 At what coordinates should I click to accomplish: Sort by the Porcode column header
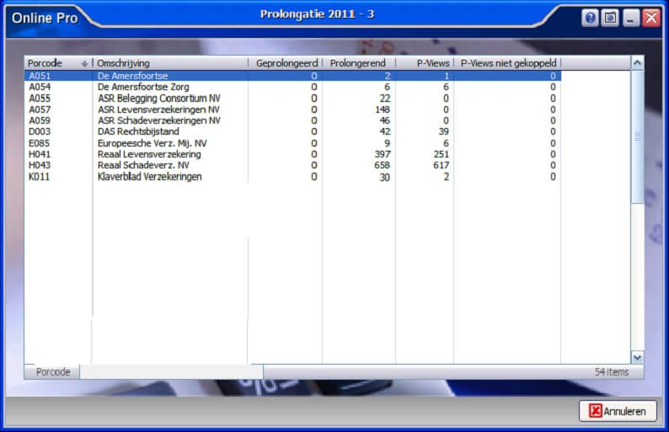point(58,63)
